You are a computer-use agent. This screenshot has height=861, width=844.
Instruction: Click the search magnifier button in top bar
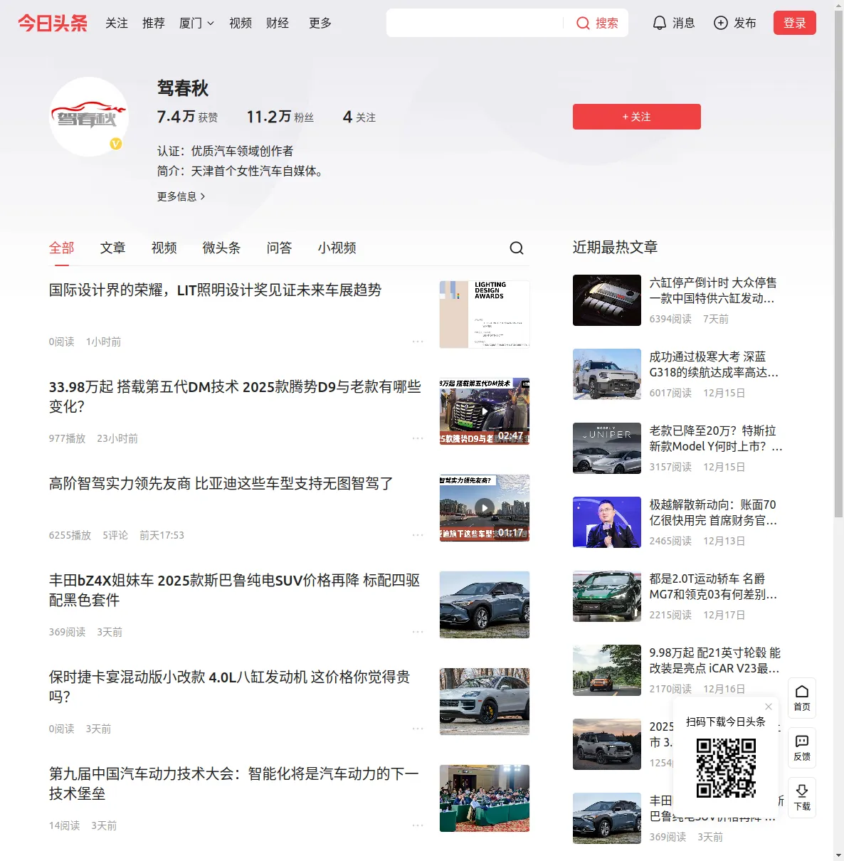point(596,23)
